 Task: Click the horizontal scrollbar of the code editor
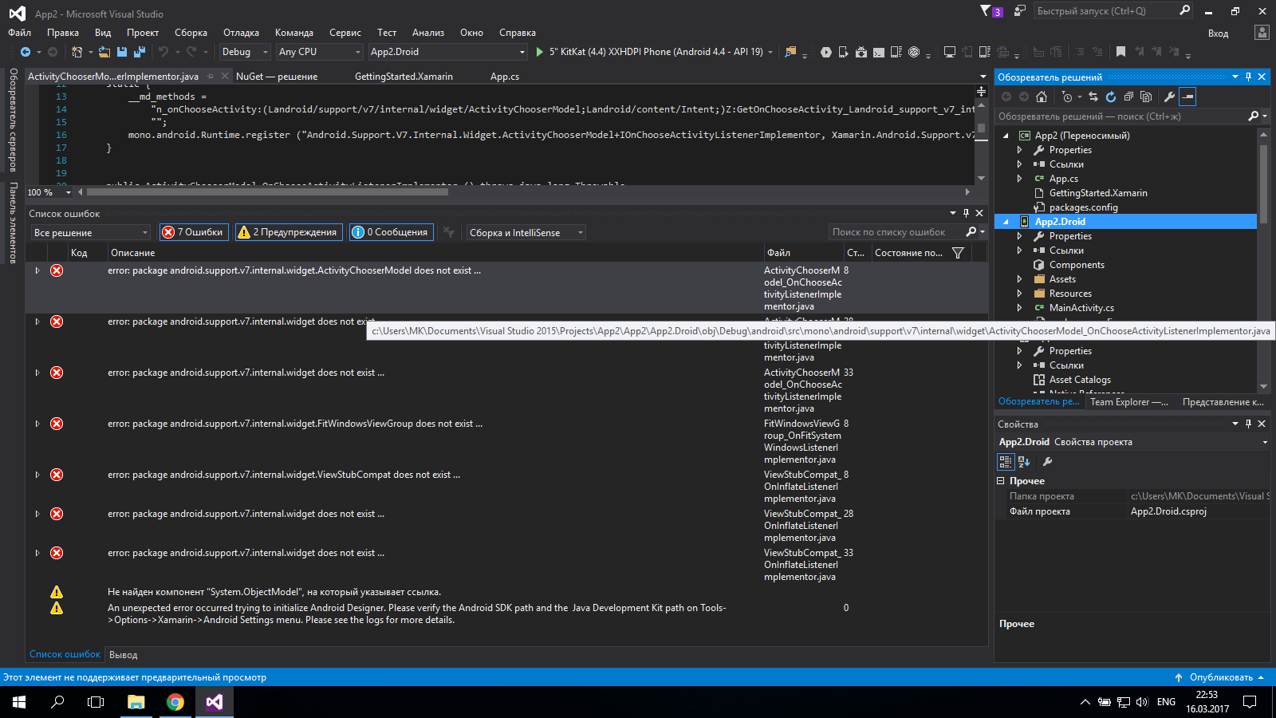click(267, 191)
